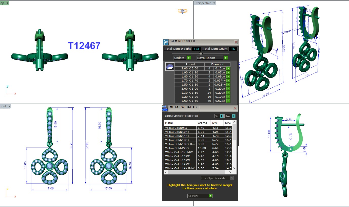
Task: Click the Gem Reporter panel icon
Action: (166, 42)
